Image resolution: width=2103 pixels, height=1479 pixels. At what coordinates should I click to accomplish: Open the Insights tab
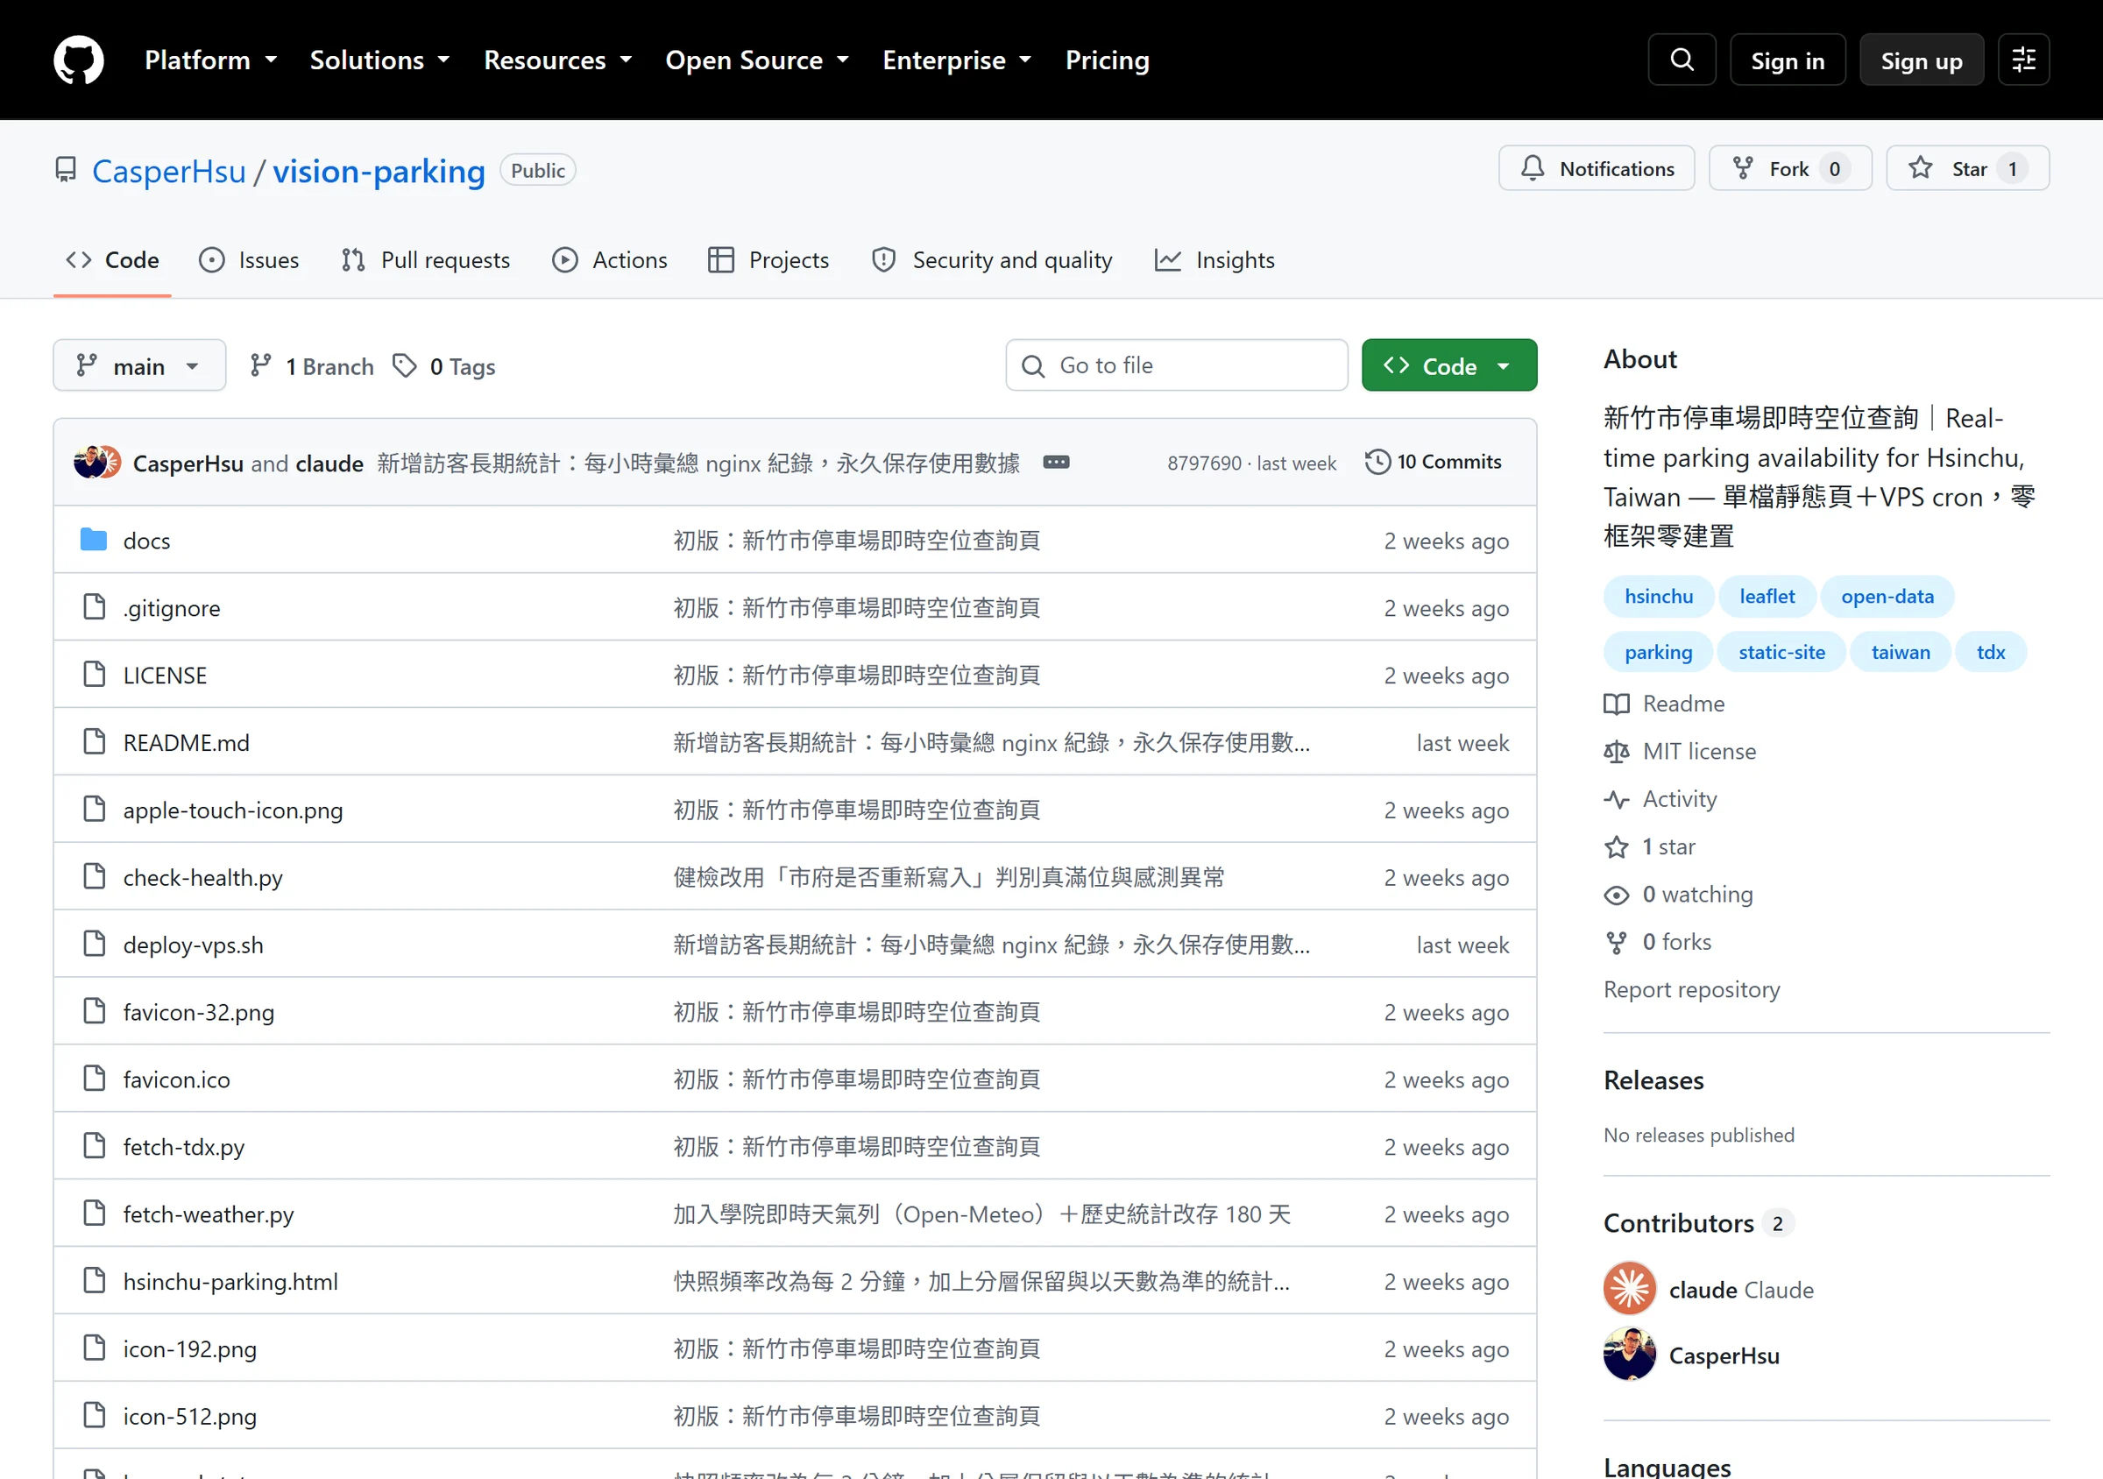pyautogui.click(x=1214, y=260)
